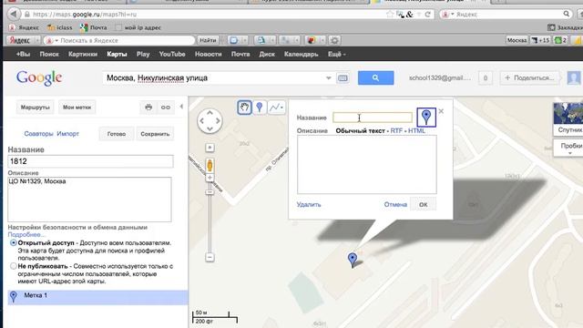Open the Маршруты directions button
The height and width of the screenshot is (328, 583).
pos(36,108)
